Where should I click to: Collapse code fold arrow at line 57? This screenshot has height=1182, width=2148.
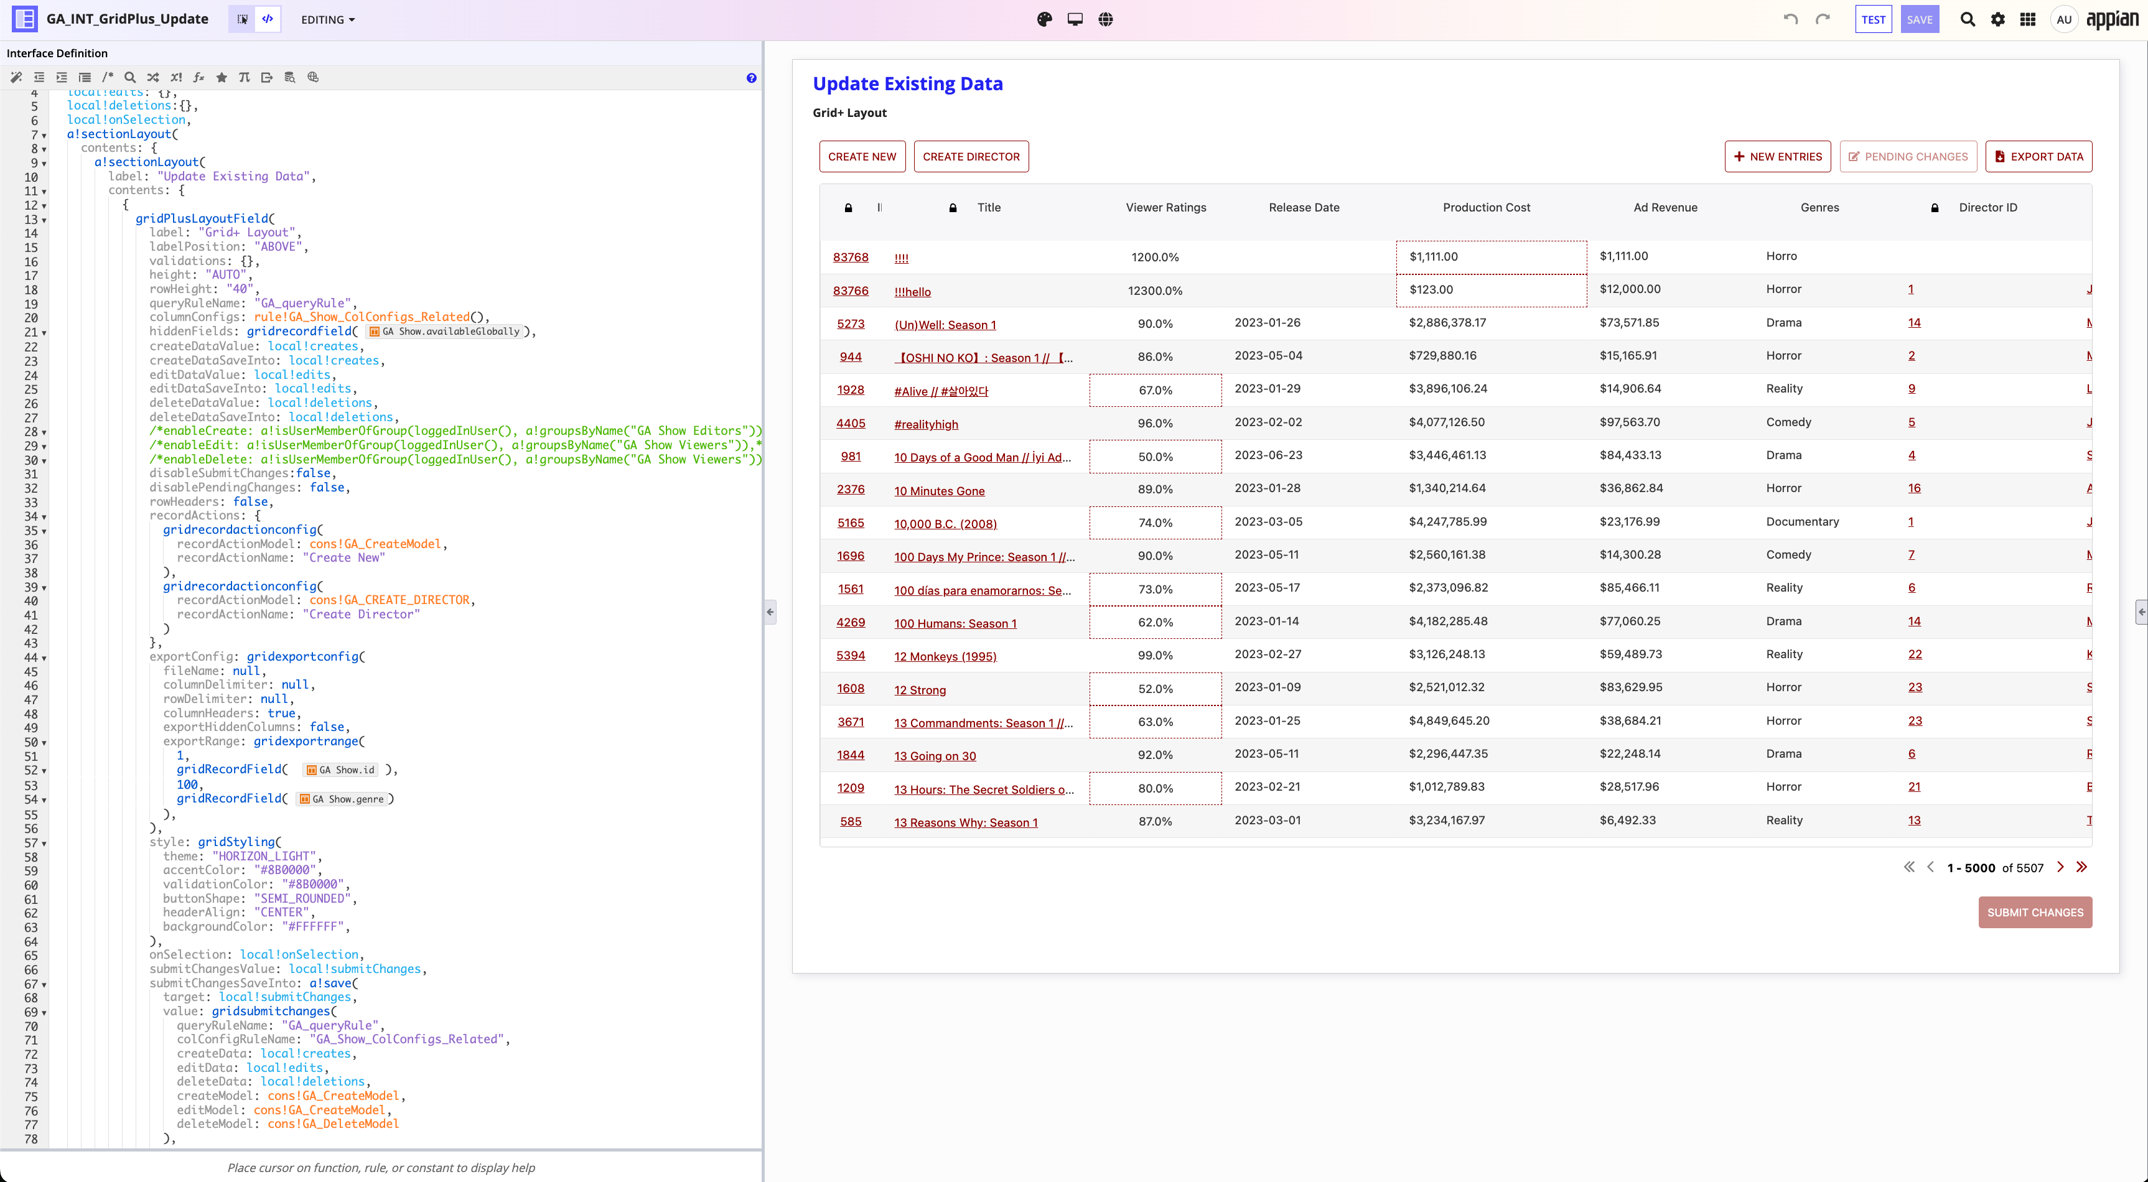(x=44, y=844)
